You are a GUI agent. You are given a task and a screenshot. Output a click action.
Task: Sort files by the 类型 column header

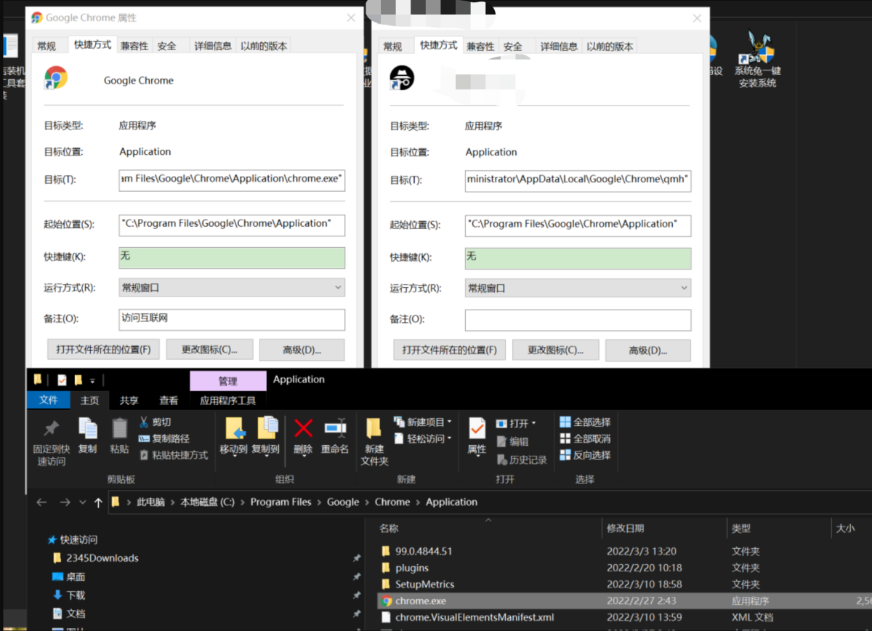tap(741, 528)
